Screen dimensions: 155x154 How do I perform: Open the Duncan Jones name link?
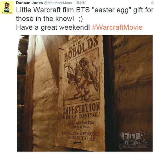tap(29, 3)
